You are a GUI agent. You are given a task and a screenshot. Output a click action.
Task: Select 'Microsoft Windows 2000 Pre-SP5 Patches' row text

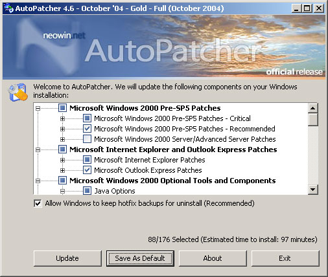tap(145, 108)
